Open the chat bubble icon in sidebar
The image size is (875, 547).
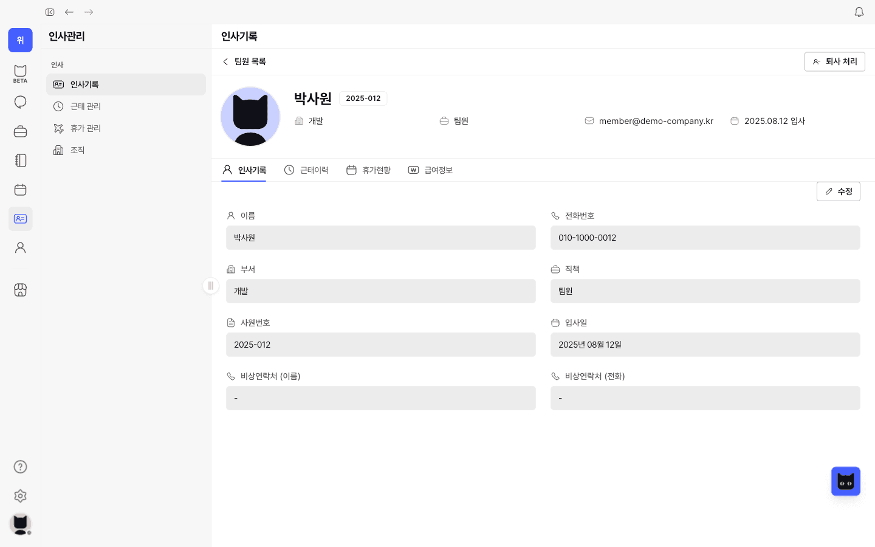(x=20, y=102)
